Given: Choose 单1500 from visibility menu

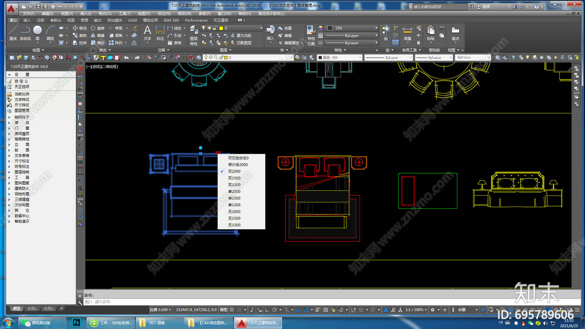Looking at the screenshot, I should pyautogui.click(x=241, y=198).
